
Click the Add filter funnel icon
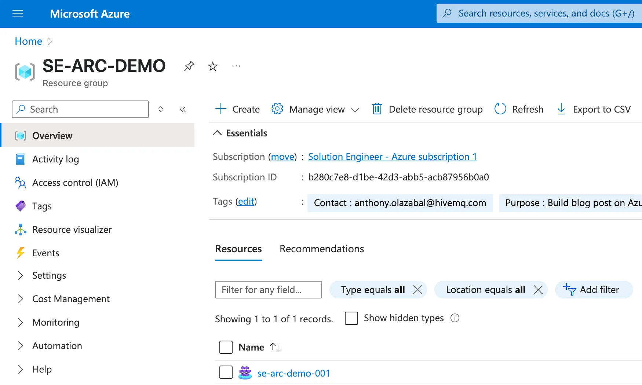(x=570, y=289)
